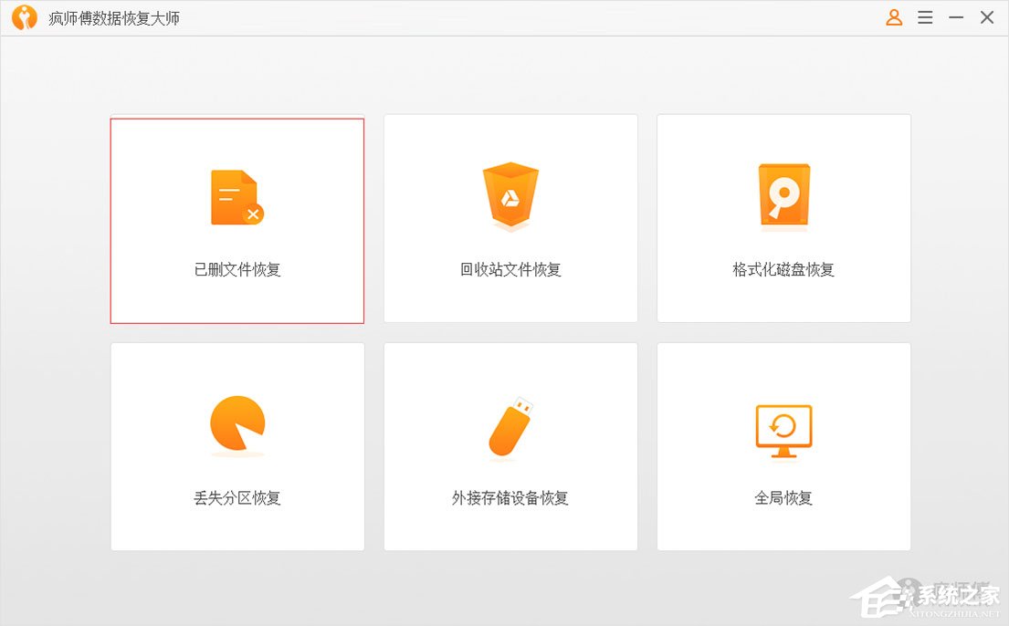This screenshot has width=1009, height=626.
Task: Click the app logo in the titlebar
Action: pyautogui.click(x=24, y=17)
